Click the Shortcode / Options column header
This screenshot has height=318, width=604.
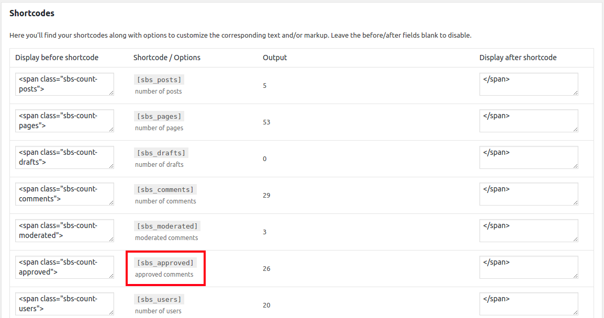[166, 58]
